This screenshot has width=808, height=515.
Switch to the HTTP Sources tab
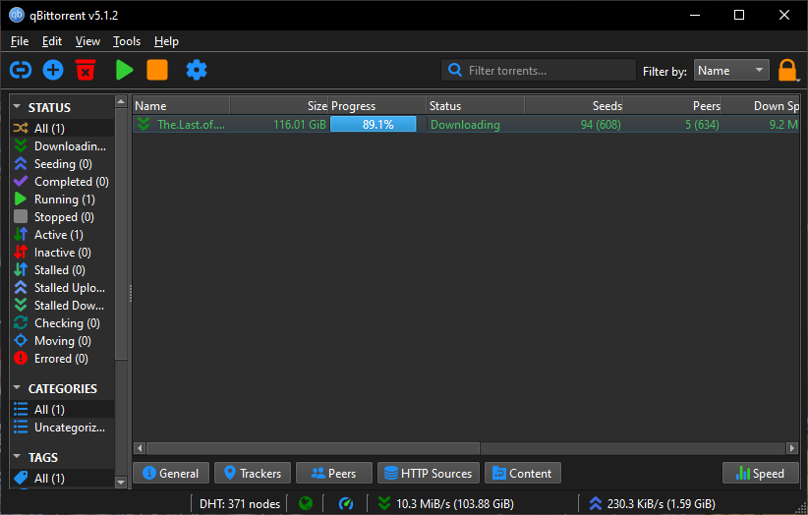[x=429, y=473]
